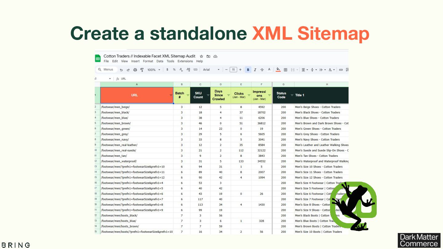Click the Undo arrow in toolbar
443x249 pixels.
[x=121, y=70]
